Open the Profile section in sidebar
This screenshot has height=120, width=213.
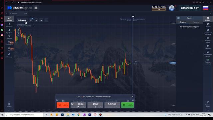point(9,31)
